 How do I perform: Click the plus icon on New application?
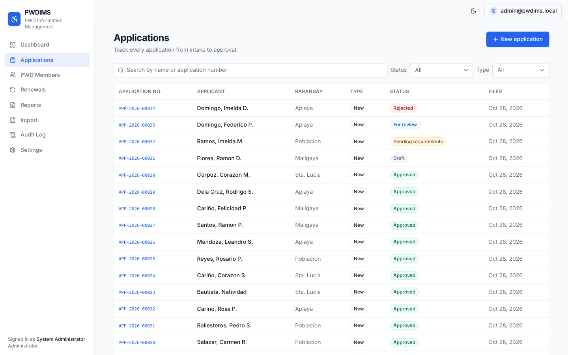coord(495,39)
